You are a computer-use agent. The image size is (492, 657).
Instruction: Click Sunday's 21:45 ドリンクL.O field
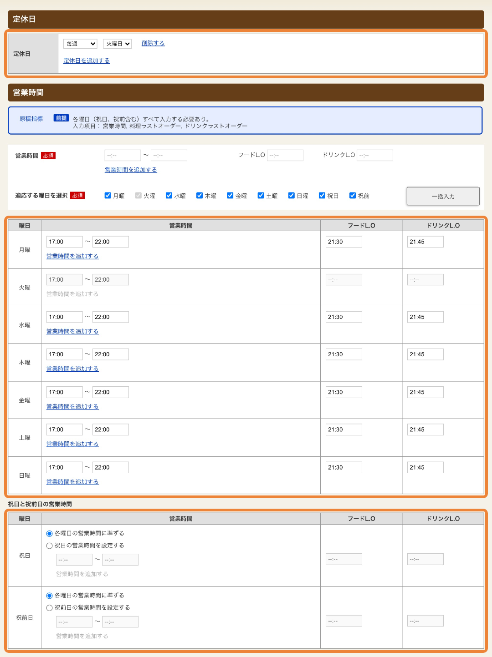click(x=425, y=467)
